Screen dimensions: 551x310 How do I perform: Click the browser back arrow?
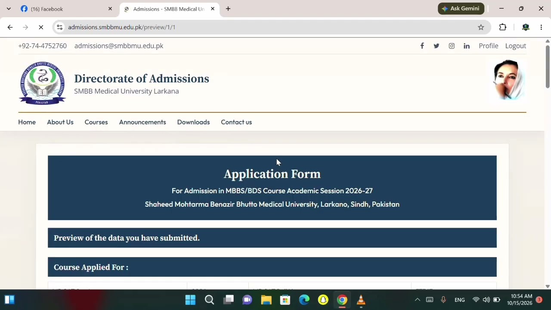(x=10, y=27)
